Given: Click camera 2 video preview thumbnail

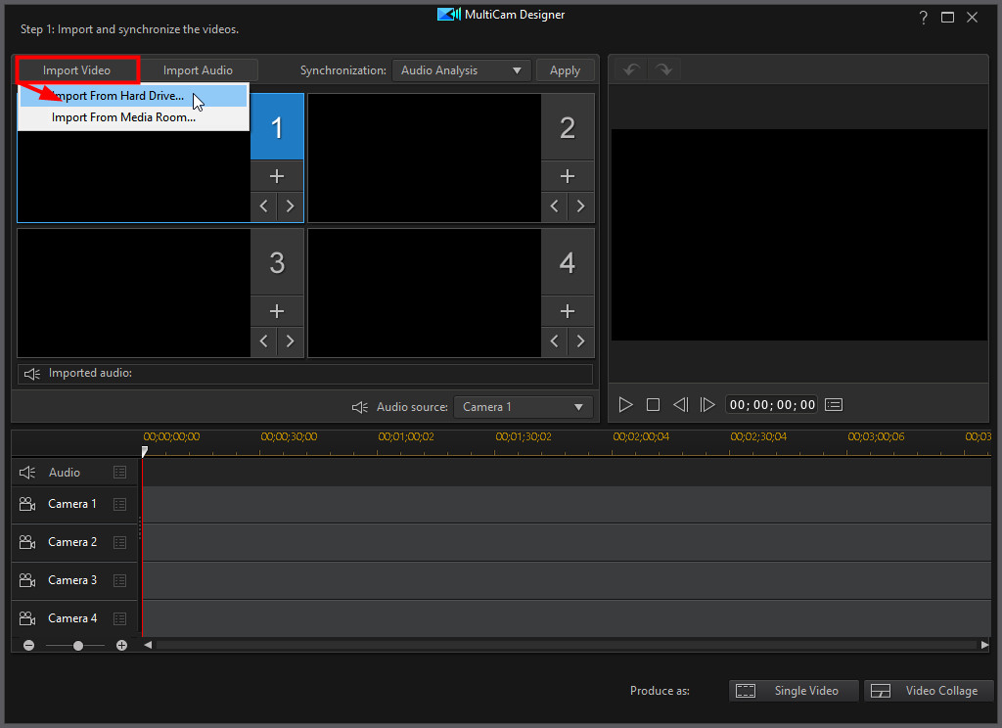Looking at the screenshot, I should pyautogui.click(x=425, y=159).
